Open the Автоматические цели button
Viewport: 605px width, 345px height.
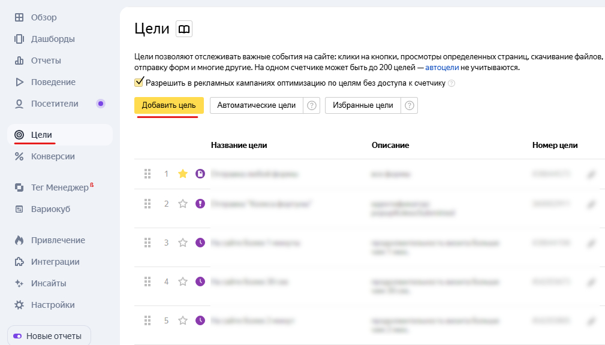click(x=256, y=105)
